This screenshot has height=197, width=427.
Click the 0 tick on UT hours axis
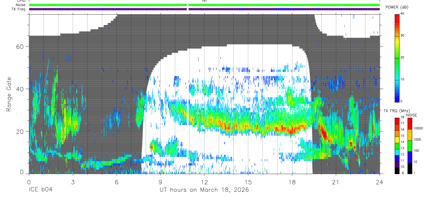click(x=29, y=182)
